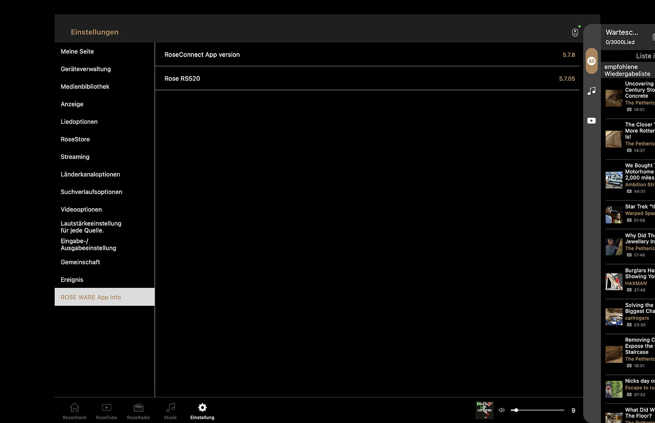Click the Einstellungen header title
Screen dimensions: 655x423
point(94,32)
